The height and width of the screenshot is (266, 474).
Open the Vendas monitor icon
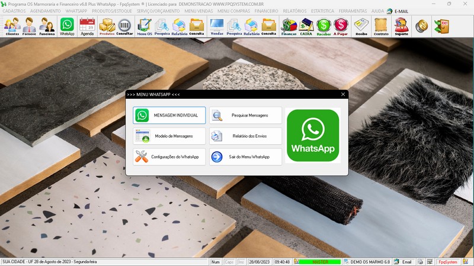pos(217,27)
